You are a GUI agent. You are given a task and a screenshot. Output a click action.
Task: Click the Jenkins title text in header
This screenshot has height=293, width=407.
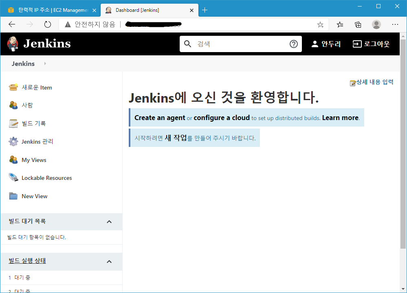point(47,44)
